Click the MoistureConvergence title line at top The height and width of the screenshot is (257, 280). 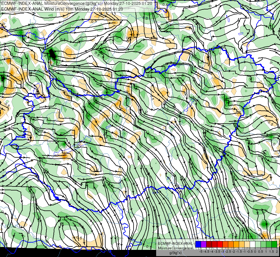coord(77,3)
